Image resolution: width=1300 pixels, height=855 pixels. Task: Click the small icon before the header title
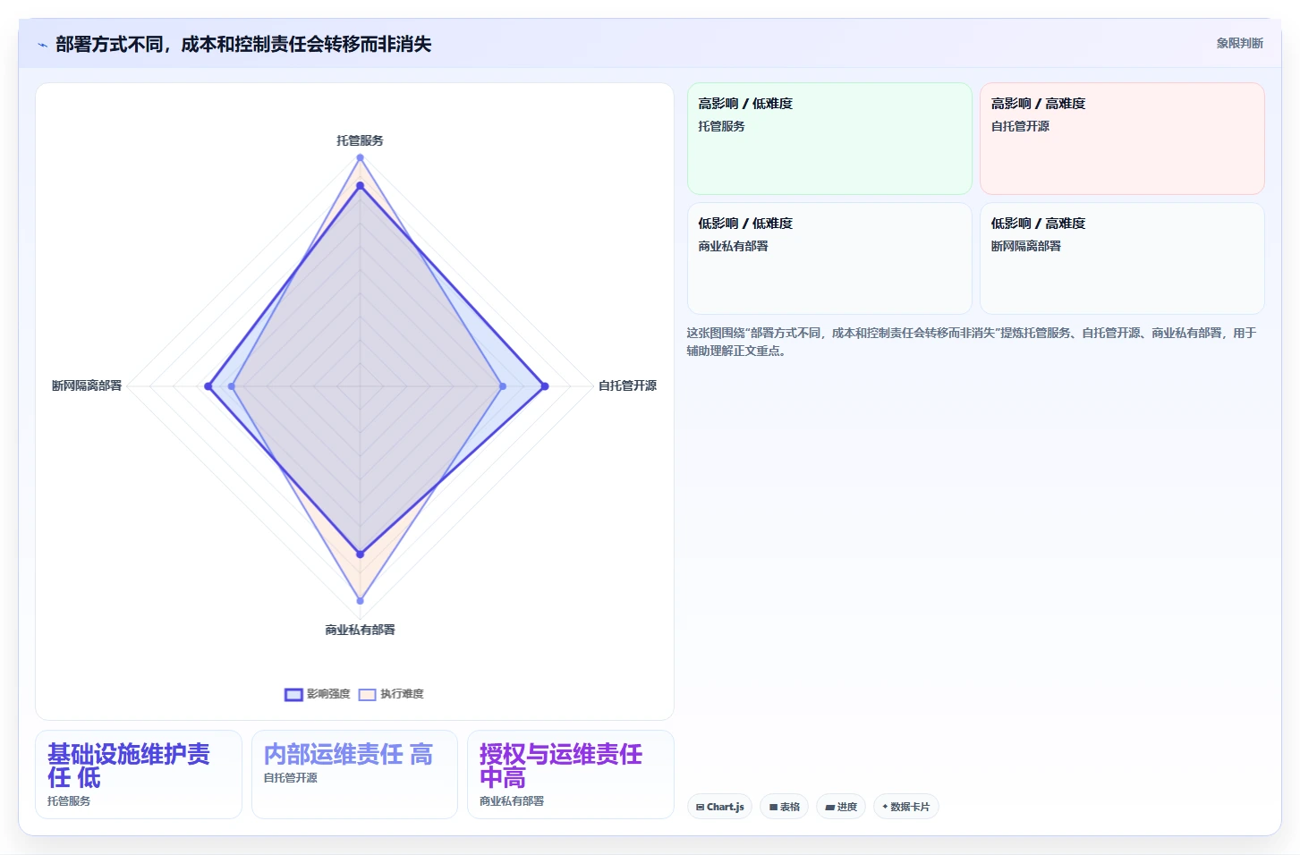(42, 45)
